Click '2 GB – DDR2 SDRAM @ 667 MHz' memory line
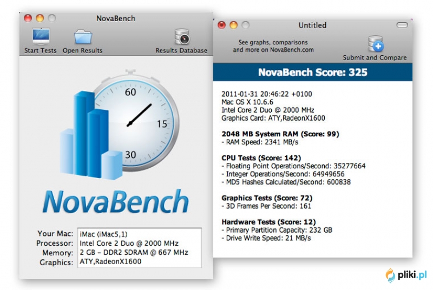 (134, 253)
